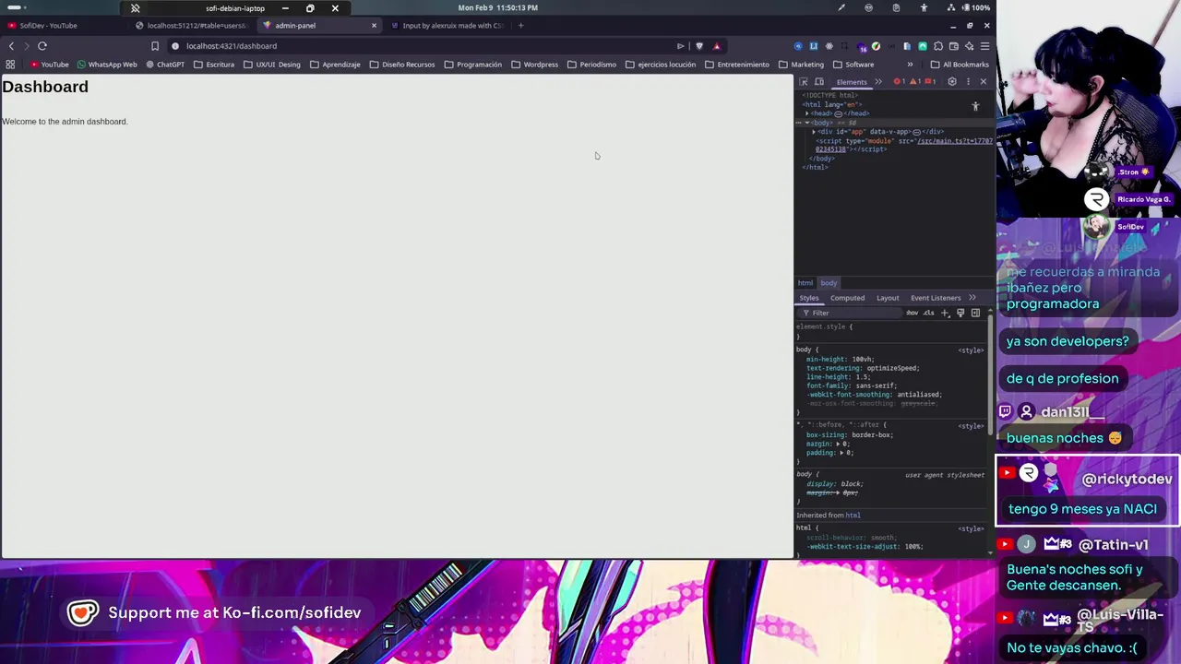1181x664 pixels.
Task: Click the clock showing Mon Feb 9
Action: click(x=498, y=7)
